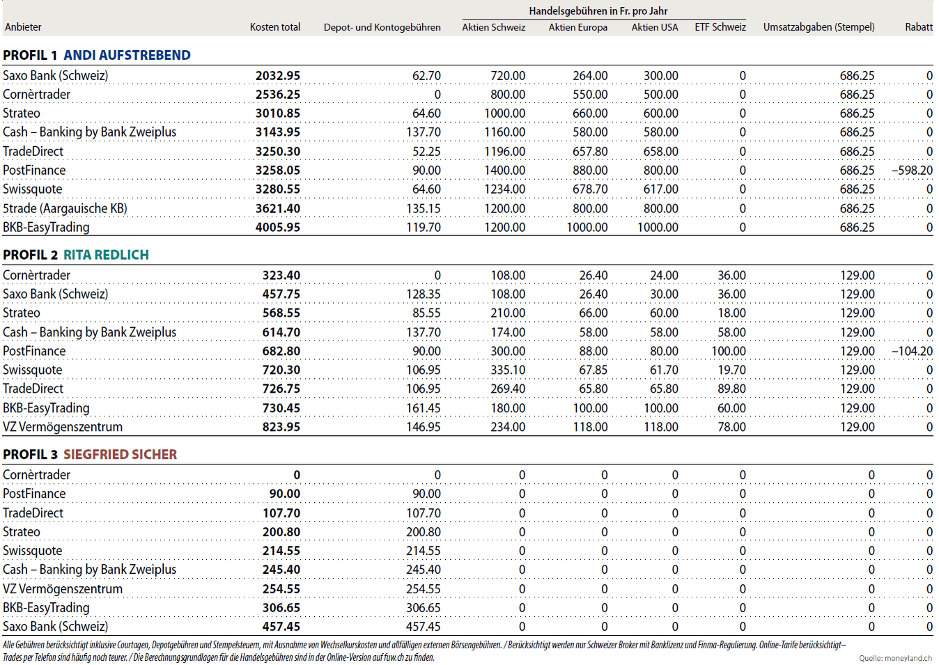This screenshot has height=665, width=939.
Task: Select the PROFIL 3 SIEGFRIED SICHER heading
Action: tap(90, 455)
